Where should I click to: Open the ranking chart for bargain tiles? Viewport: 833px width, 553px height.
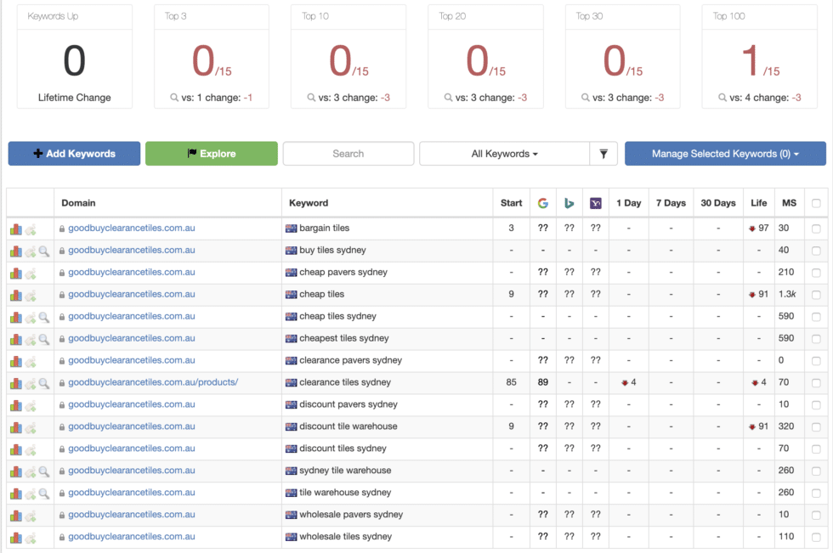pyautogui.click(x=16, y=229)
